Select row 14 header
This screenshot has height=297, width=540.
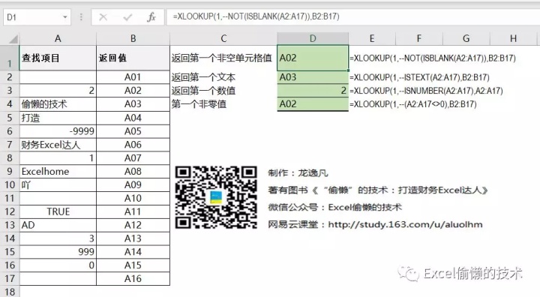(10, 238)
